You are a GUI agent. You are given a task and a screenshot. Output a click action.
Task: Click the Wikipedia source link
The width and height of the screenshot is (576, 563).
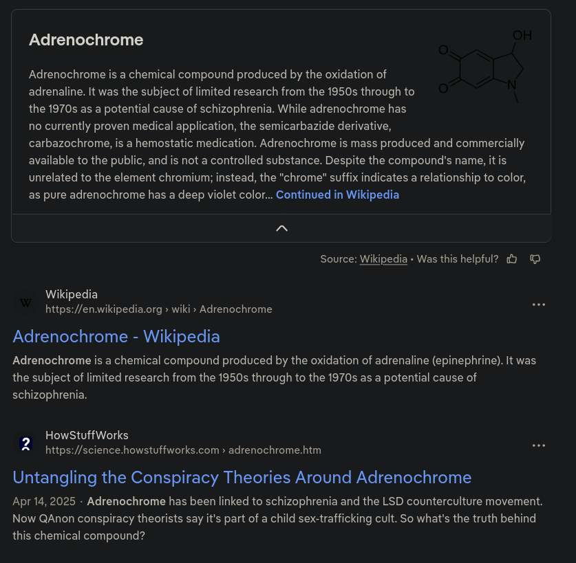click(383, 259)
